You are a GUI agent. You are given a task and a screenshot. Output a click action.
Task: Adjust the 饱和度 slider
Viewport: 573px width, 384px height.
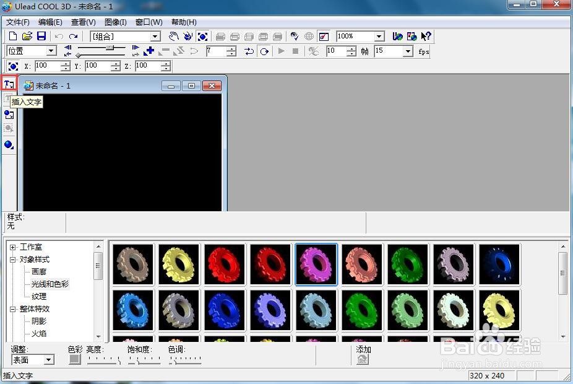pos(144,361)
